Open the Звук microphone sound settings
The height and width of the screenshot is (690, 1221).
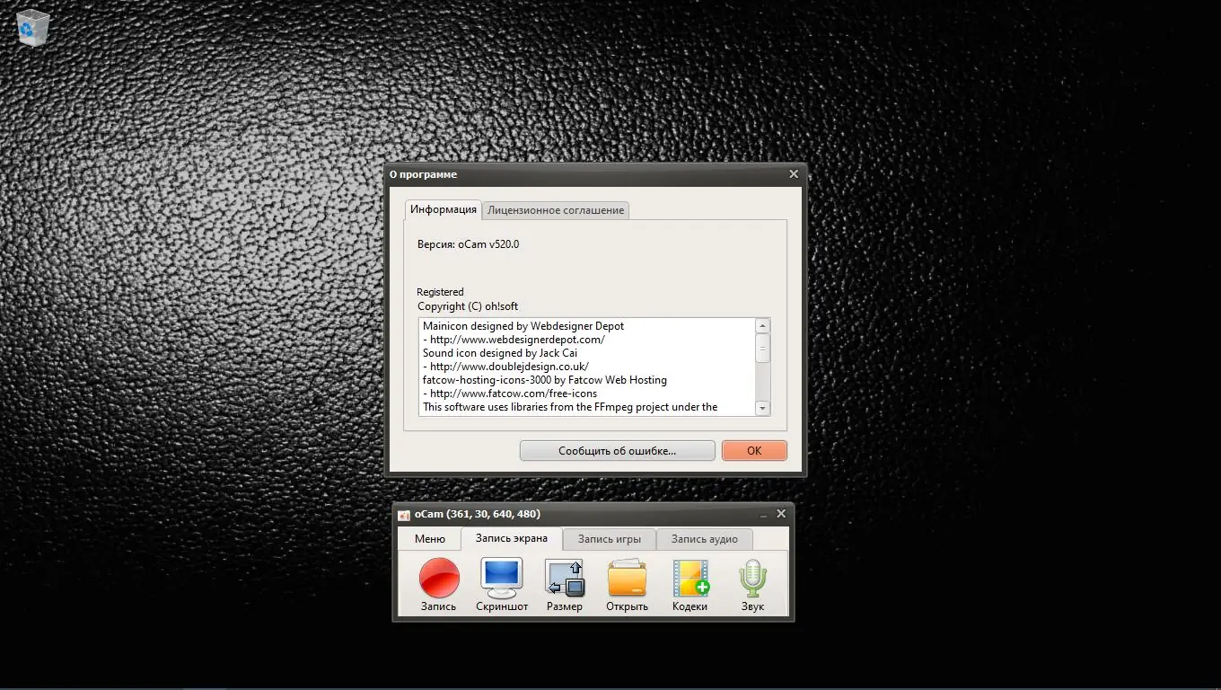coord(752,585)
